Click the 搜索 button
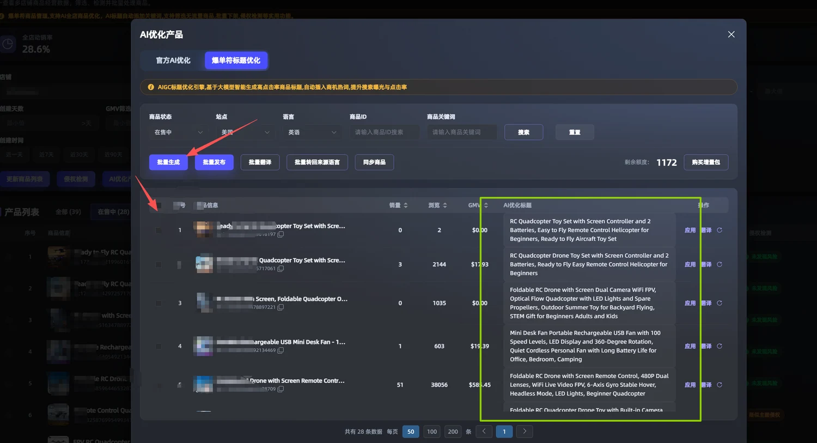Screen dimensions: 817x443 pyautogui.click(x=523, y=132)
